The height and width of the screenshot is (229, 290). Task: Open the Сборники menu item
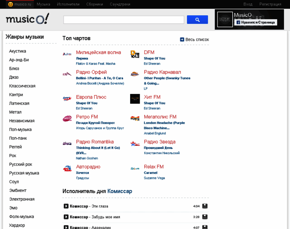95,4
